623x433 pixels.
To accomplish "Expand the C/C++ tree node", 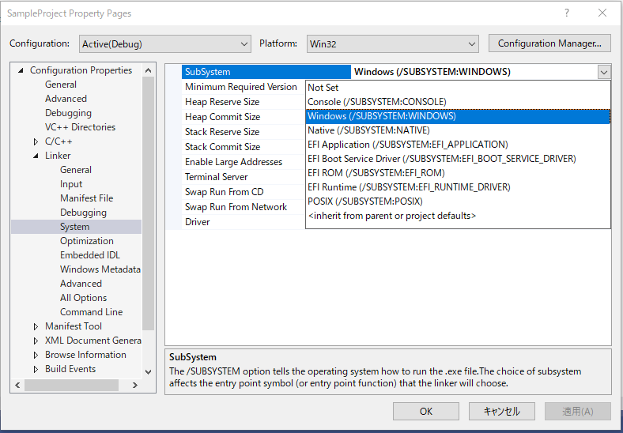I will click(x=36, y=141).
